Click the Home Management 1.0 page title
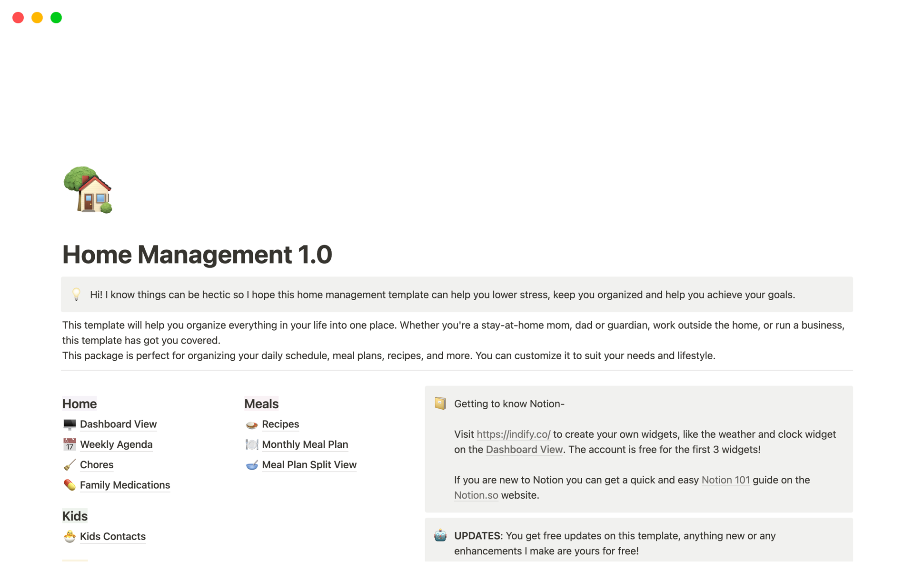The height and width of the screenshot is (571, 914). 197,255
